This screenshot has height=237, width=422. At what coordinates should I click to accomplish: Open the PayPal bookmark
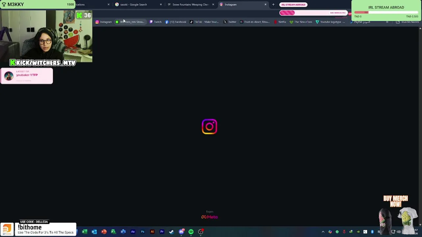point(360,22)
